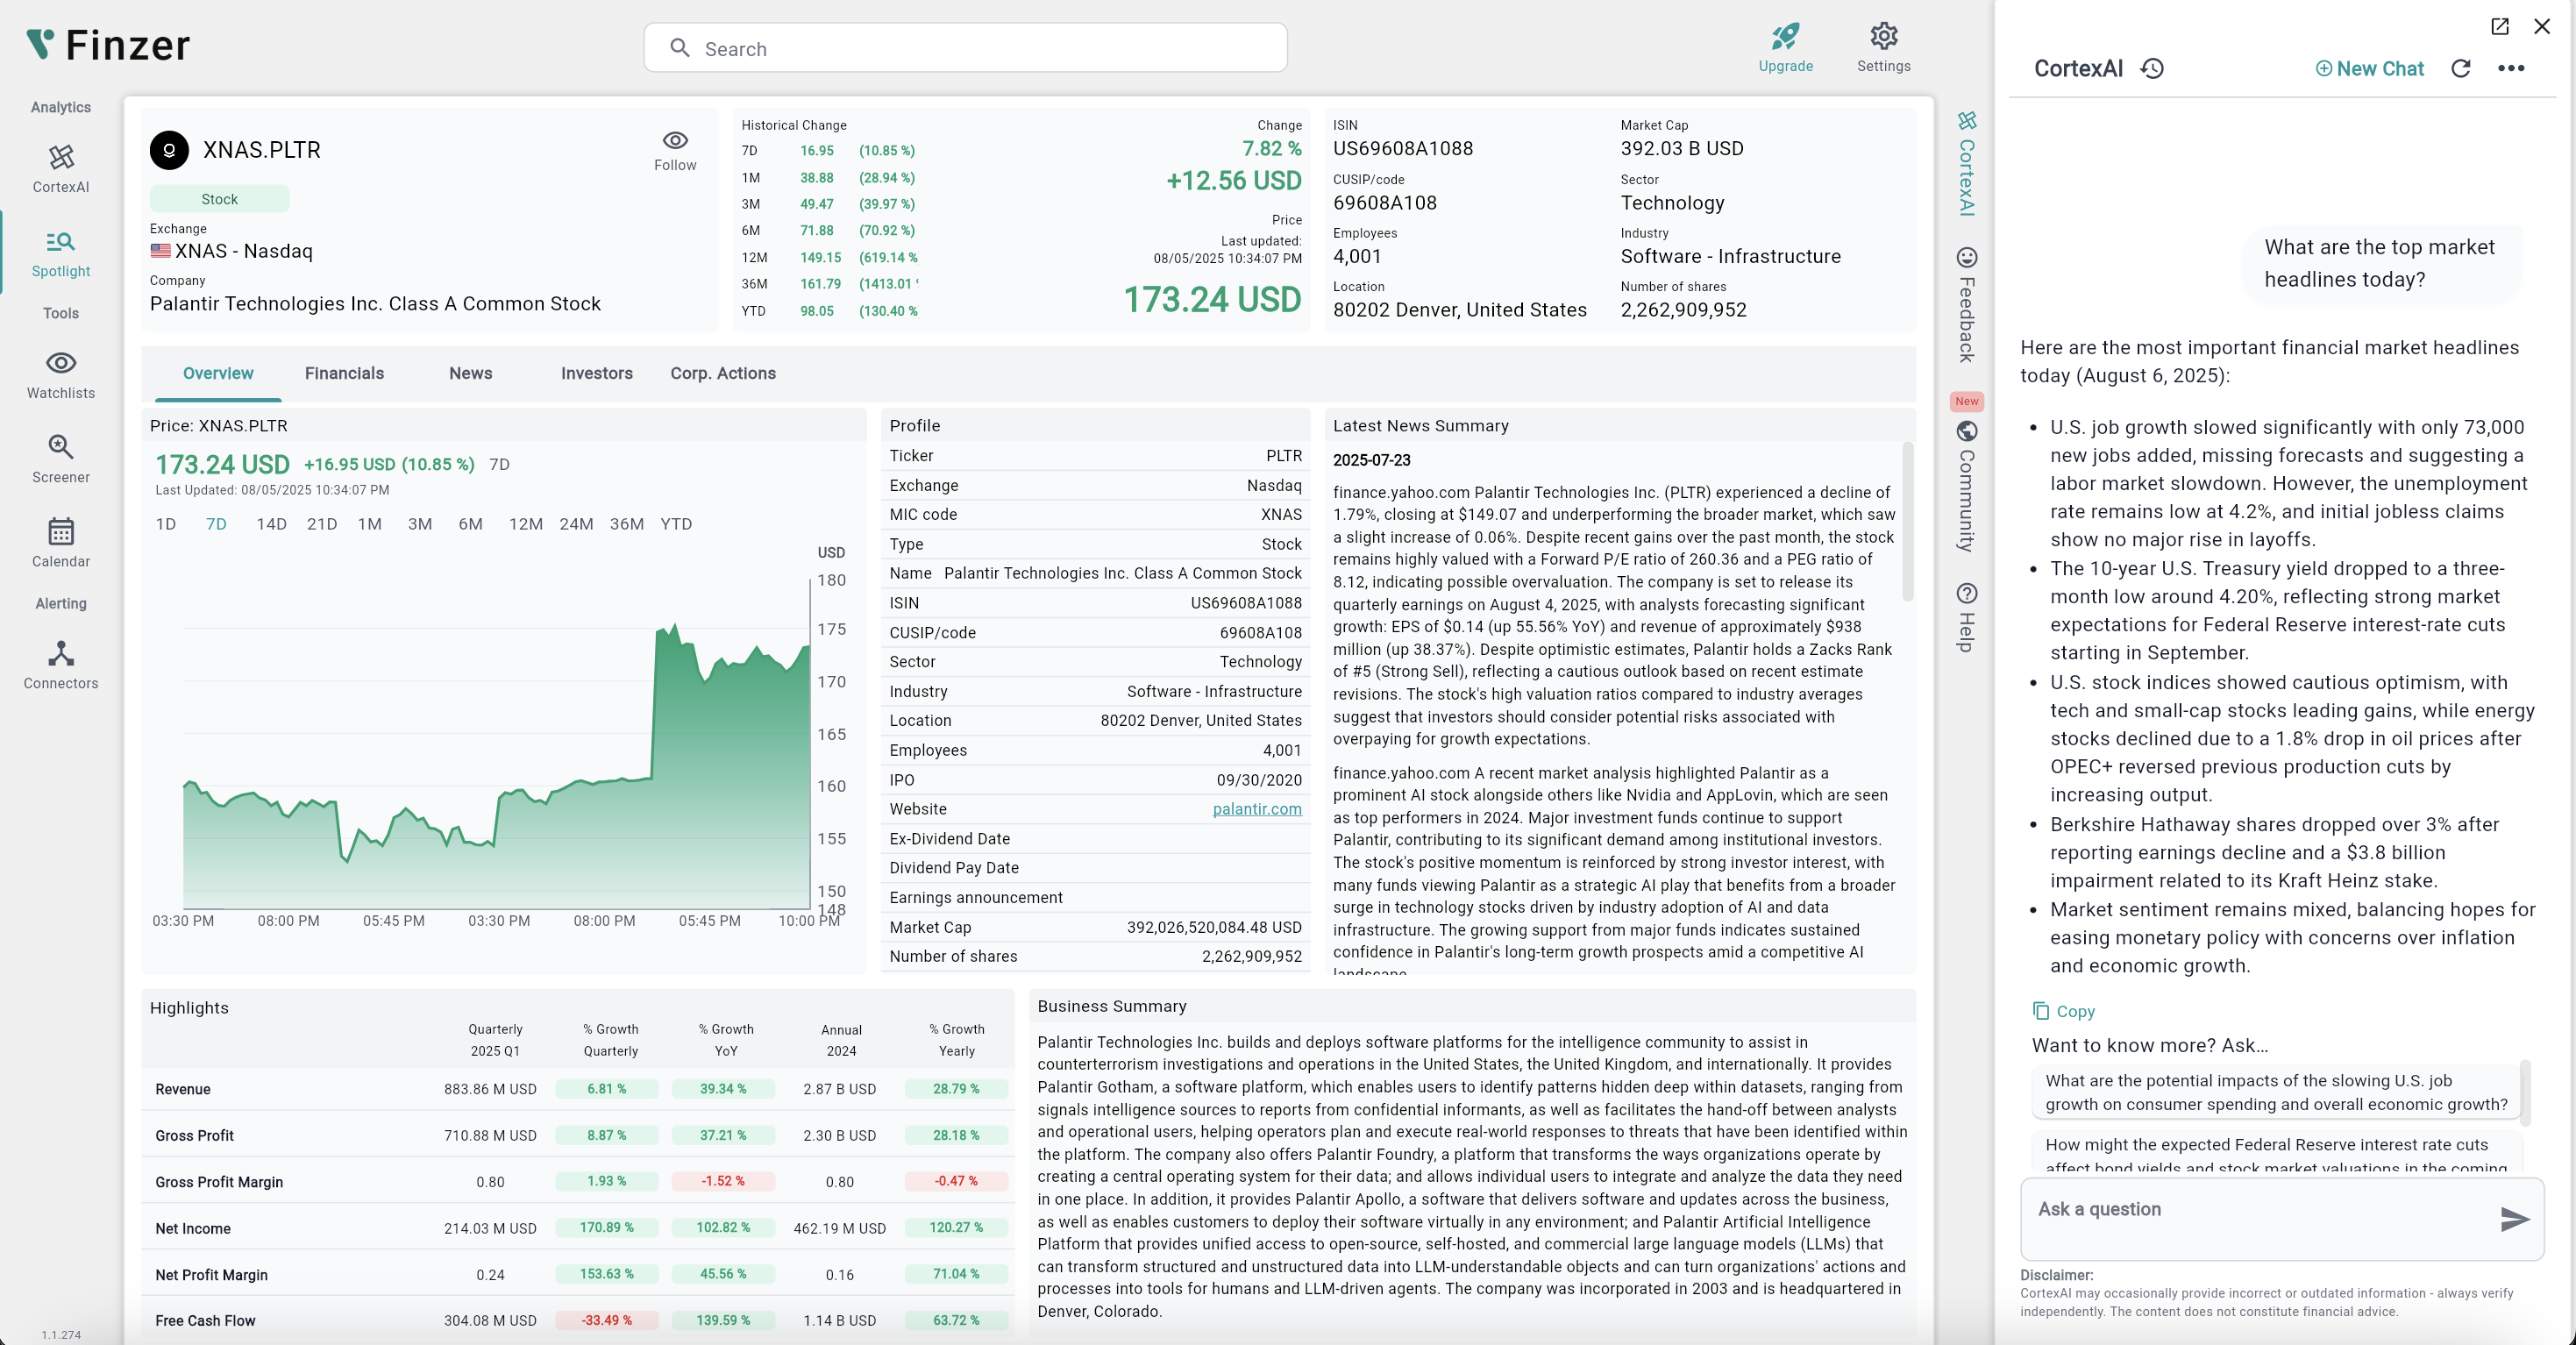The width and height of the screenshot is (2576, 1345).
Task: Click the Finzer logo
Action: coord(108,45)
